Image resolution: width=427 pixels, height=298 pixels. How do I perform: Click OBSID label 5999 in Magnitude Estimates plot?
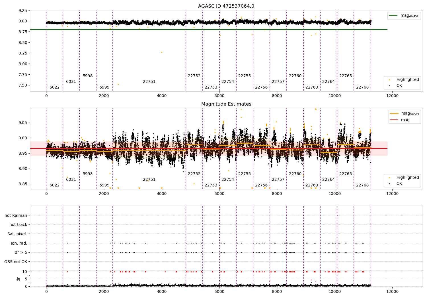click(104, 185)
